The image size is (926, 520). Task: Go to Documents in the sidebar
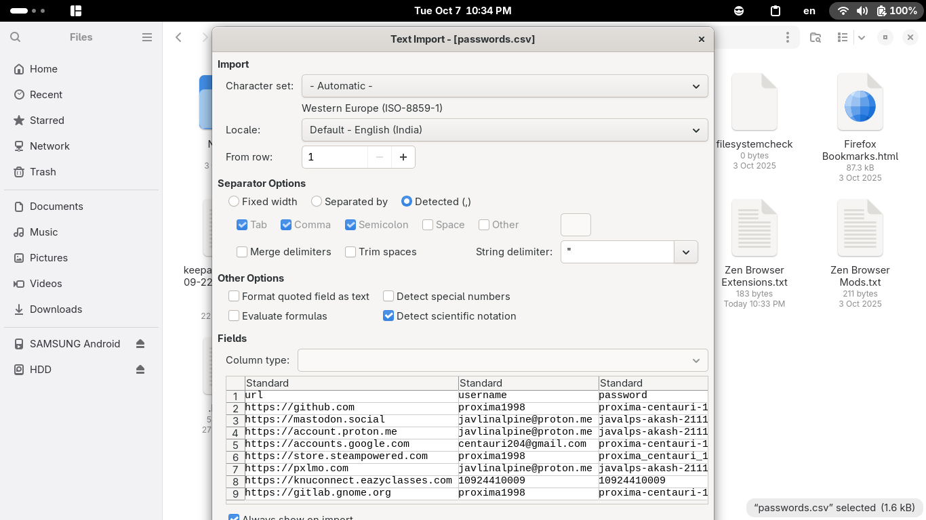click(x=56, y=207)
